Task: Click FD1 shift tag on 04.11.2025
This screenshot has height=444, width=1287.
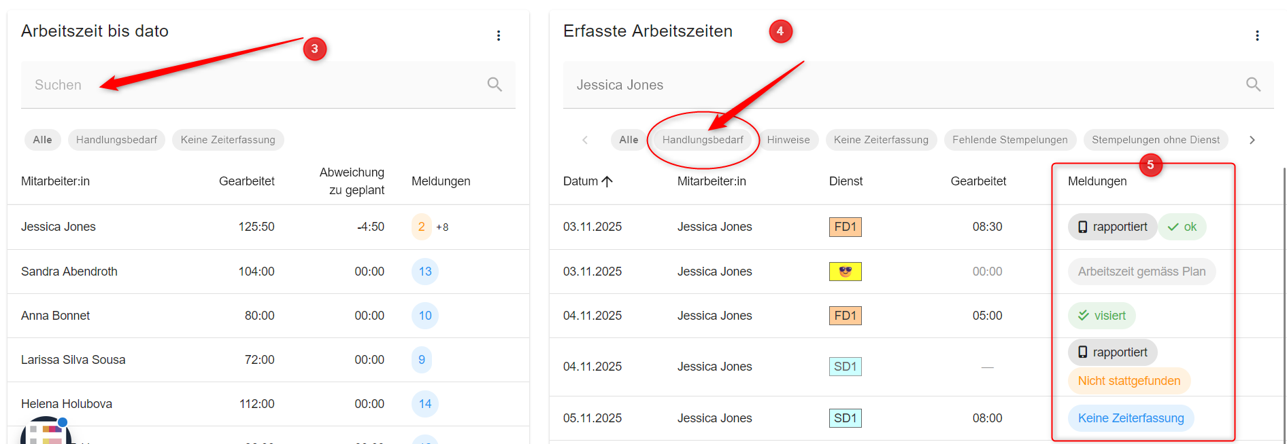Action: (x=846, y=316)
